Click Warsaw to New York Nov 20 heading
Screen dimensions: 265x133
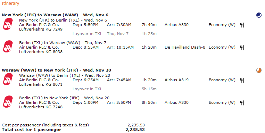point(57,70)
